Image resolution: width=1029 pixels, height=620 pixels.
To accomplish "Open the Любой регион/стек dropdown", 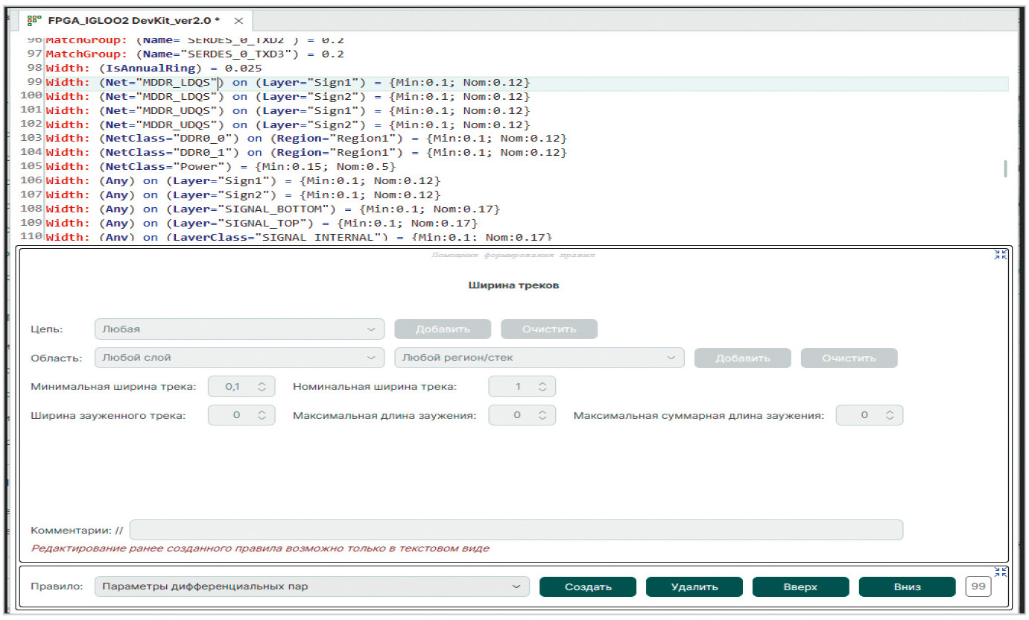I will tap(539, 358).
